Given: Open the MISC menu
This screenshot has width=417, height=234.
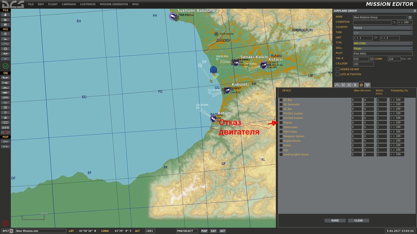Looking at the screenshot, I should [136, 4].
